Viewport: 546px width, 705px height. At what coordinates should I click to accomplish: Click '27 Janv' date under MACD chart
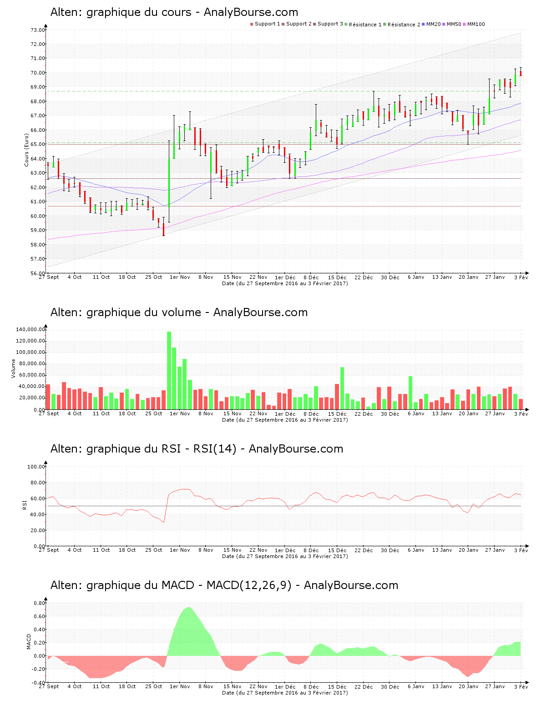[x=495, y=686]
